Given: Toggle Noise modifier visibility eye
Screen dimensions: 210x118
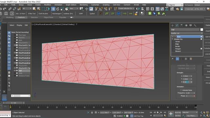Looking at the screenshot, I should pos(173,37).
